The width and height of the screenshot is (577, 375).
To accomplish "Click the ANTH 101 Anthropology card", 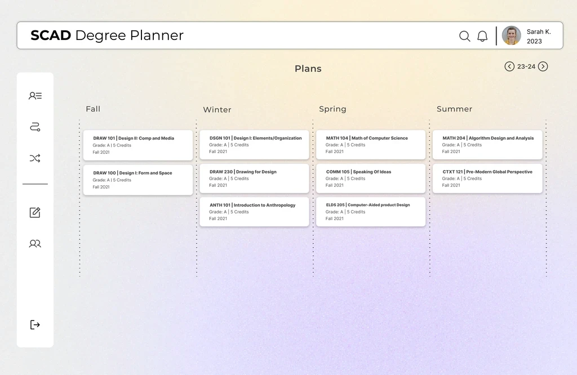I will point(254,212).
